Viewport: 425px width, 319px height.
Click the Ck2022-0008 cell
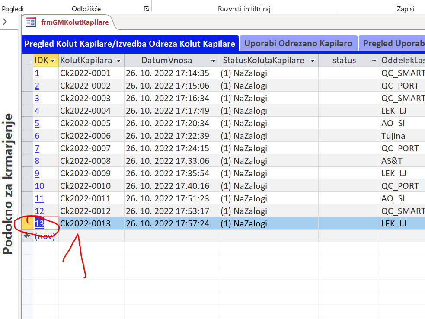(x=91, y=161)
